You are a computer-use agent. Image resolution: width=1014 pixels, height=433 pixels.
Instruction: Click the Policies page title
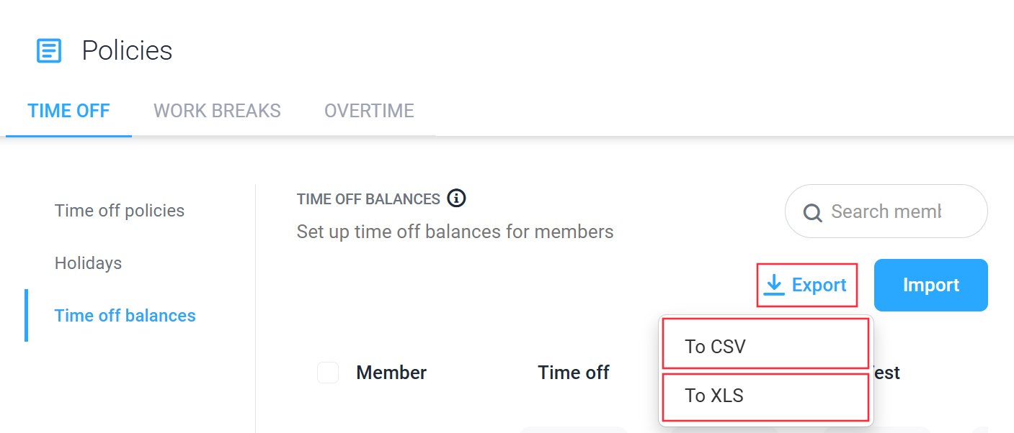click(x=127, y=51)
